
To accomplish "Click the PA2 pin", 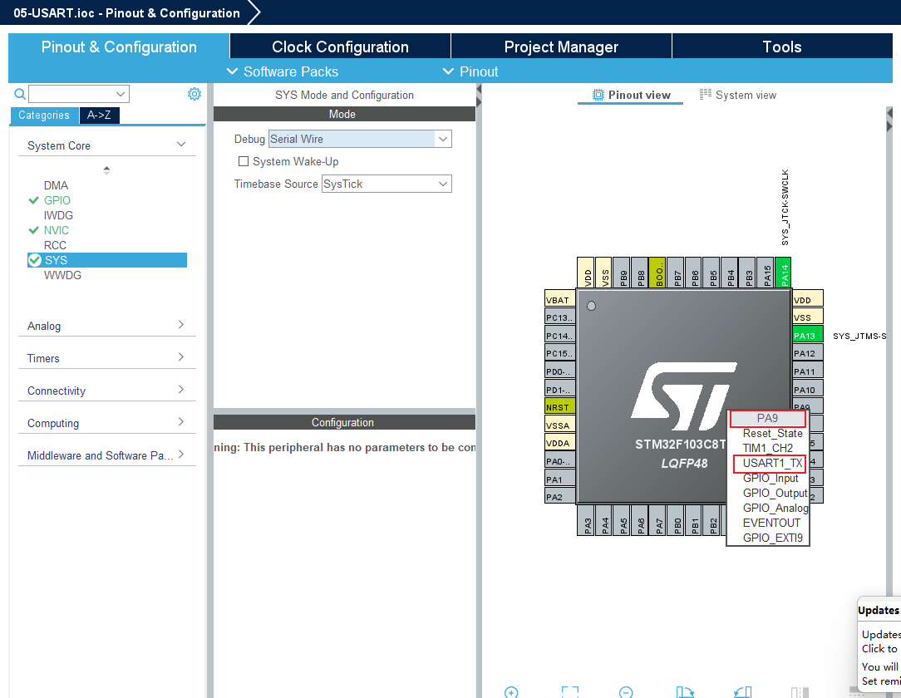I will (559, 496).
